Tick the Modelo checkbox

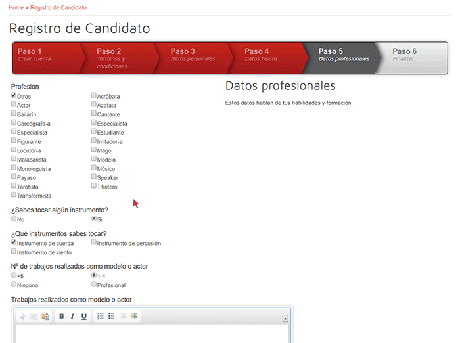[x=93, y=159]
